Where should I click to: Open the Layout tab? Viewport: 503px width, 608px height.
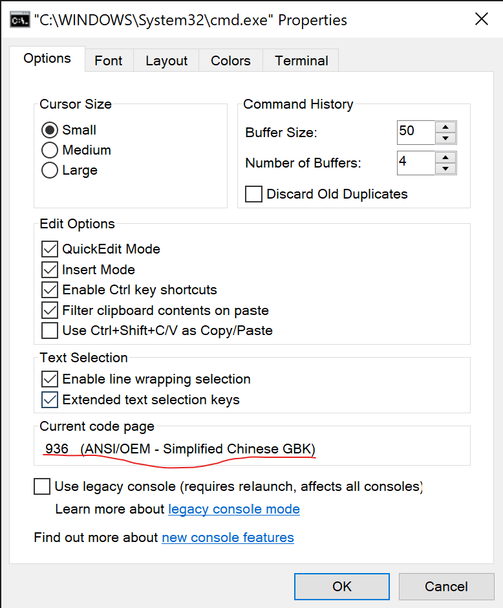pyautogui.click(x=166, y=61)
